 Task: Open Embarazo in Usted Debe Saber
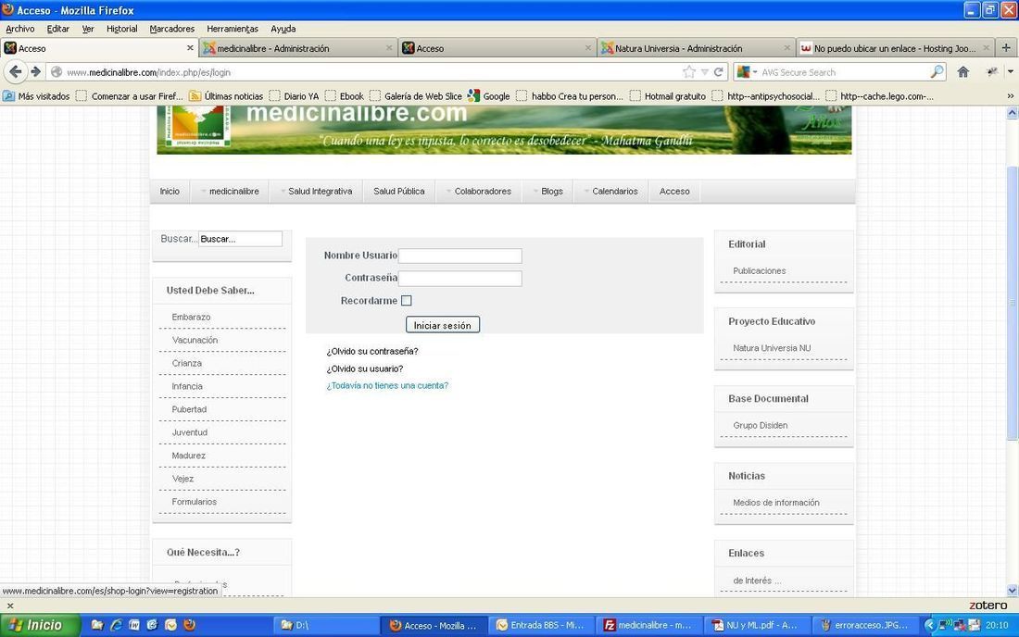point(191,317)
